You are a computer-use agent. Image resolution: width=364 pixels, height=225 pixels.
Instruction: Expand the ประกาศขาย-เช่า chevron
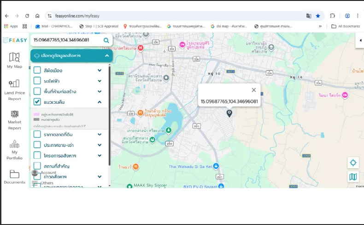(100, 145)
